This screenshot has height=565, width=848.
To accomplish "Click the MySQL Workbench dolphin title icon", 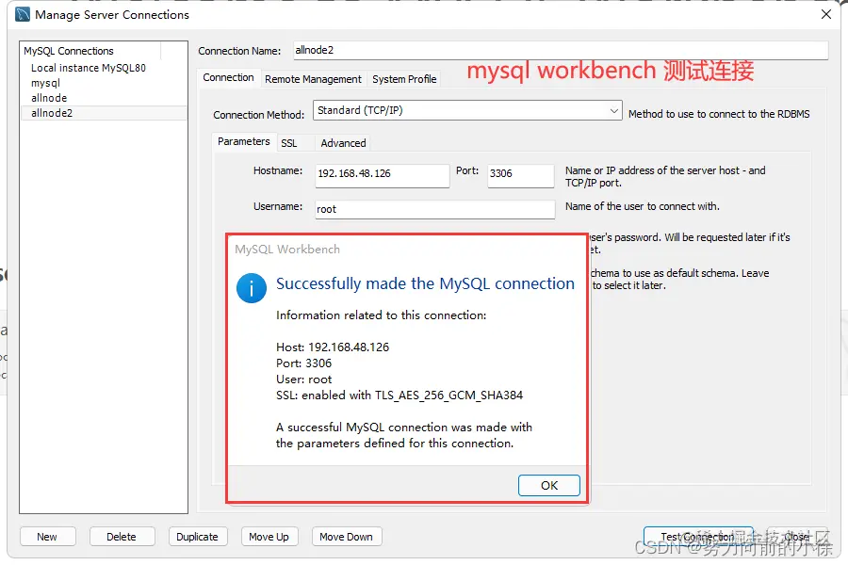I will [23, 14].
